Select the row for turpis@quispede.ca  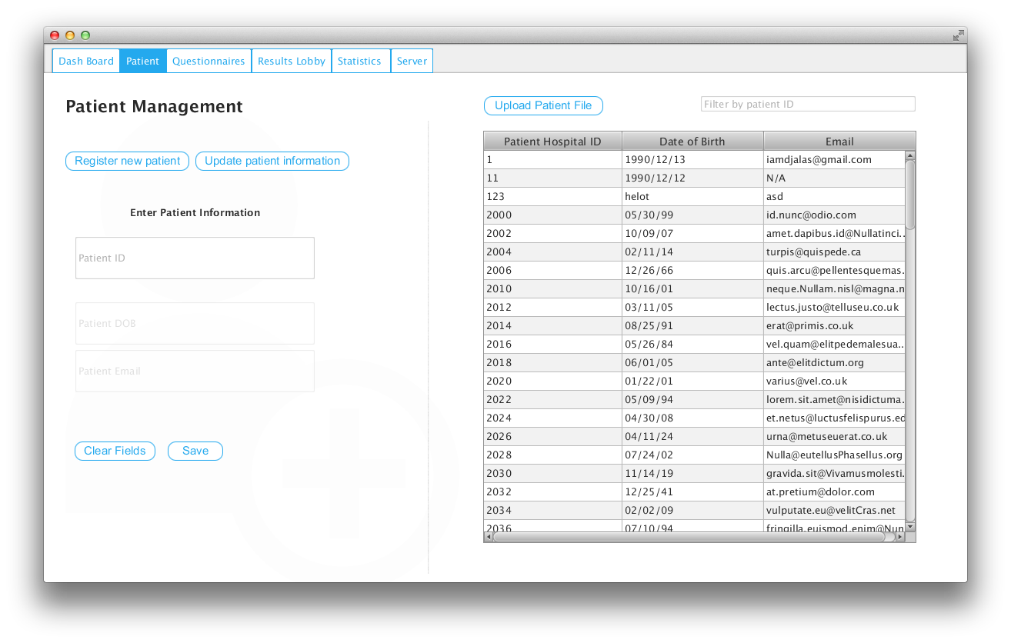point(813,252)
